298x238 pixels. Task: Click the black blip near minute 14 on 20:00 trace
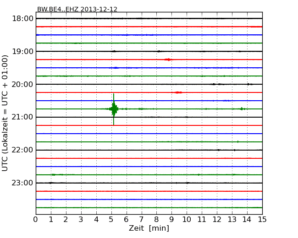[x=248, y=84]
